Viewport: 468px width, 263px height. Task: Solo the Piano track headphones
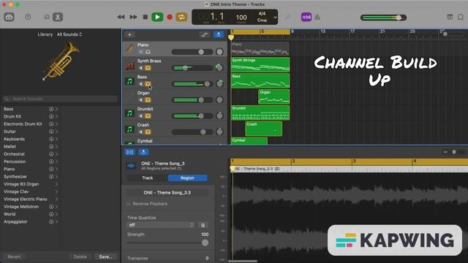(x=148, y=52)
